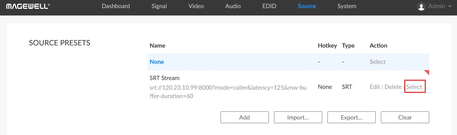Open the Dashboard tab
This screenshot has width=457, height=135.
[116, 6]
